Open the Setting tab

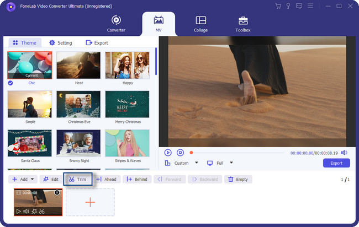(60, 42)
